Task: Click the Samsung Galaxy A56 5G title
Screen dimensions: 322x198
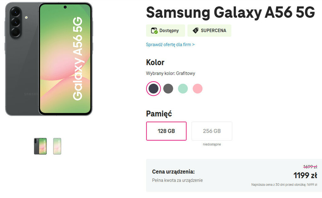Action: 230,13
